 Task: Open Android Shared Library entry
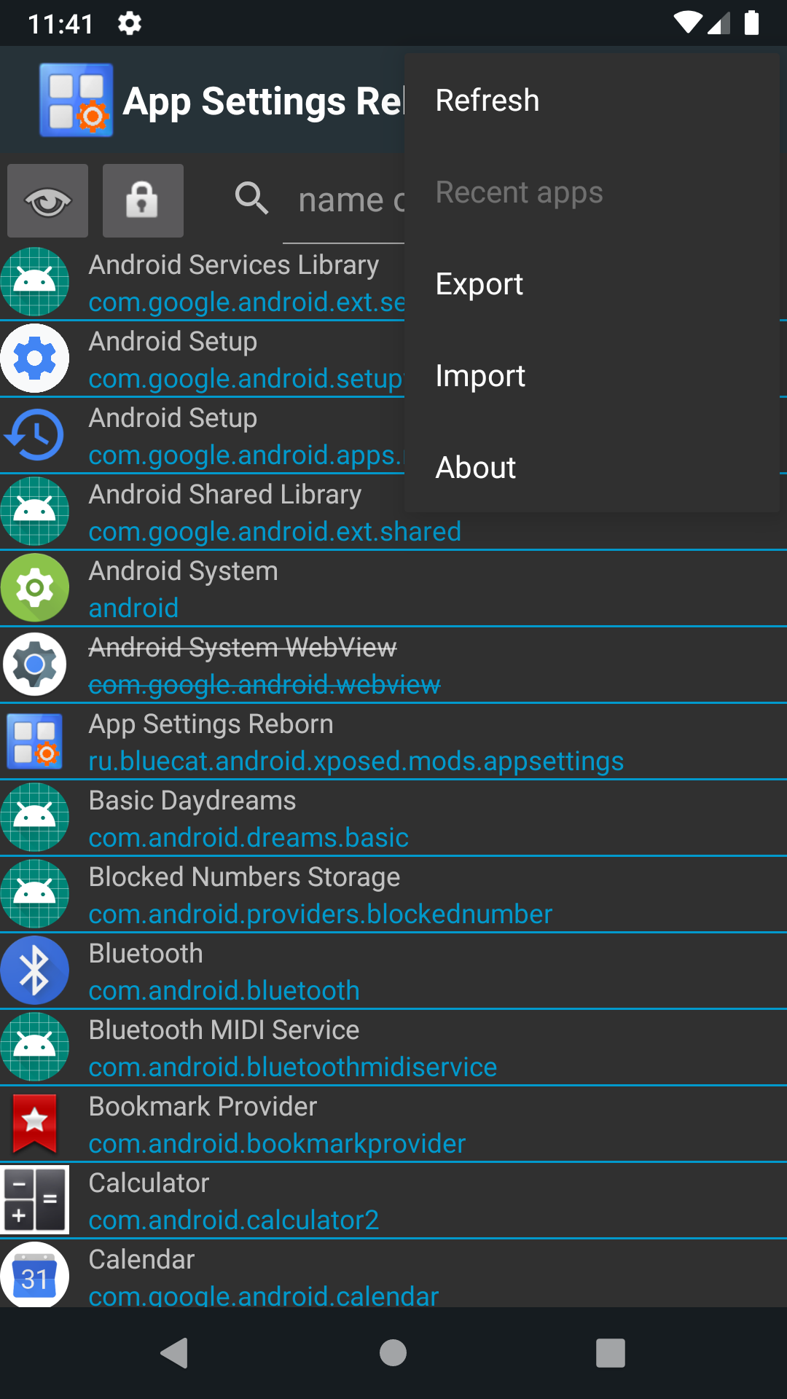pyautogui.click(x=393, y=512)
